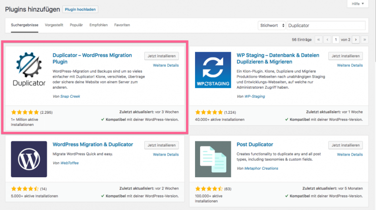Click the Duplicator star rating with 2.295 reviews
The height and width of the screenshot is (210, 376).
tap(25, 112)
